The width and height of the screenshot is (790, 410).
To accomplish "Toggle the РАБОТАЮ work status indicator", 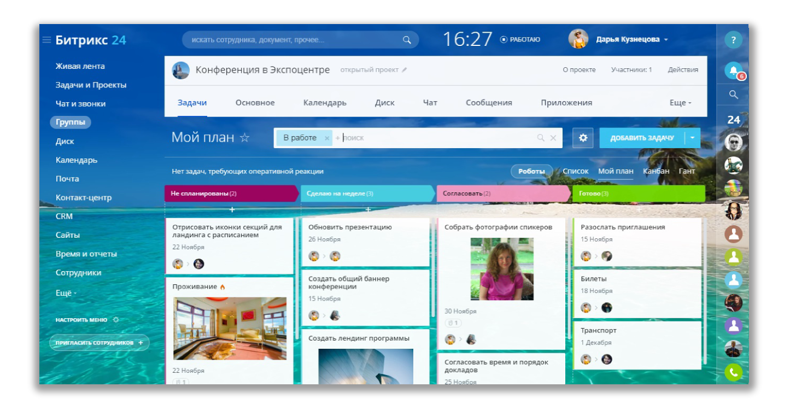I will pyautogui.click(x=520, y=39).
